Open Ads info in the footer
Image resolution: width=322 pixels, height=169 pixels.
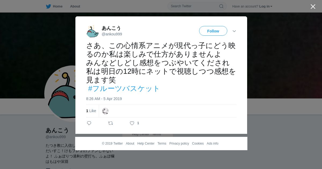point(213,144)
